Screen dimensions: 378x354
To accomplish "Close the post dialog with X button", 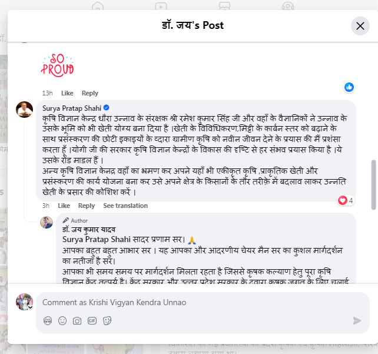I will [360, 26].
